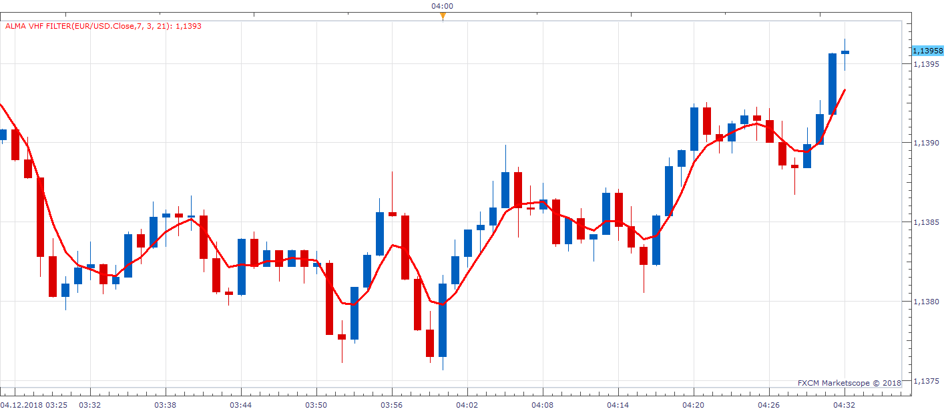
Task: Select the tall blue candle reaching 1,1395
Action: pyautogui.click(x=833, y=83)
